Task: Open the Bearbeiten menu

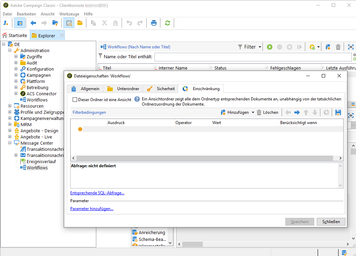Action: point(26,14)
